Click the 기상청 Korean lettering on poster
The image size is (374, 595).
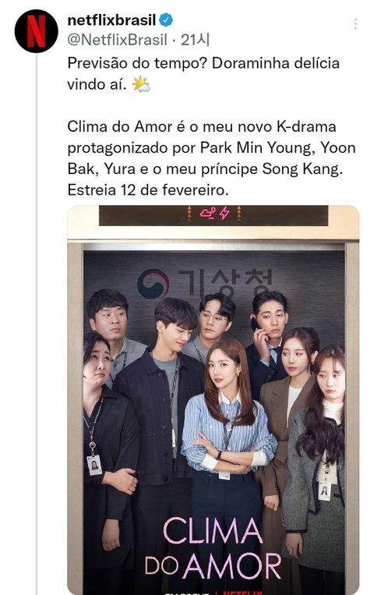(225, 283)
